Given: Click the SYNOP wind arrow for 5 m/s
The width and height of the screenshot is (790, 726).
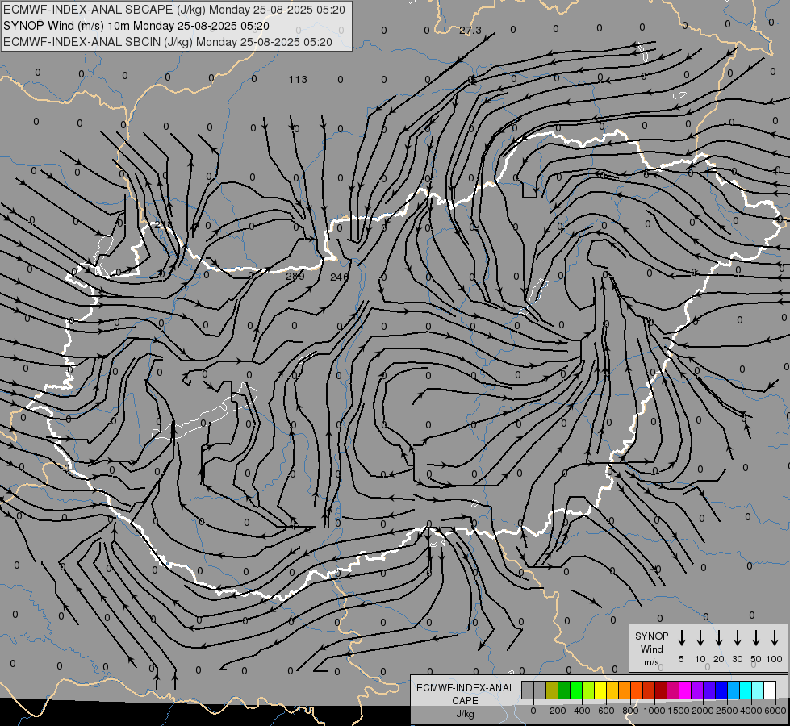Looking at the screenshot, I should (x=681, y=638).
